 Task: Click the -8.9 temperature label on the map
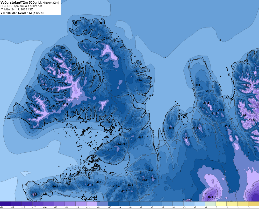point(149,78)
